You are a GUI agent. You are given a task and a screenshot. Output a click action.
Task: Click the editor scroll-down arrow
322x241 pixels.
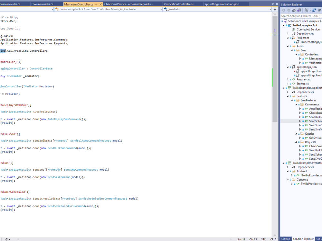[275, 235]
